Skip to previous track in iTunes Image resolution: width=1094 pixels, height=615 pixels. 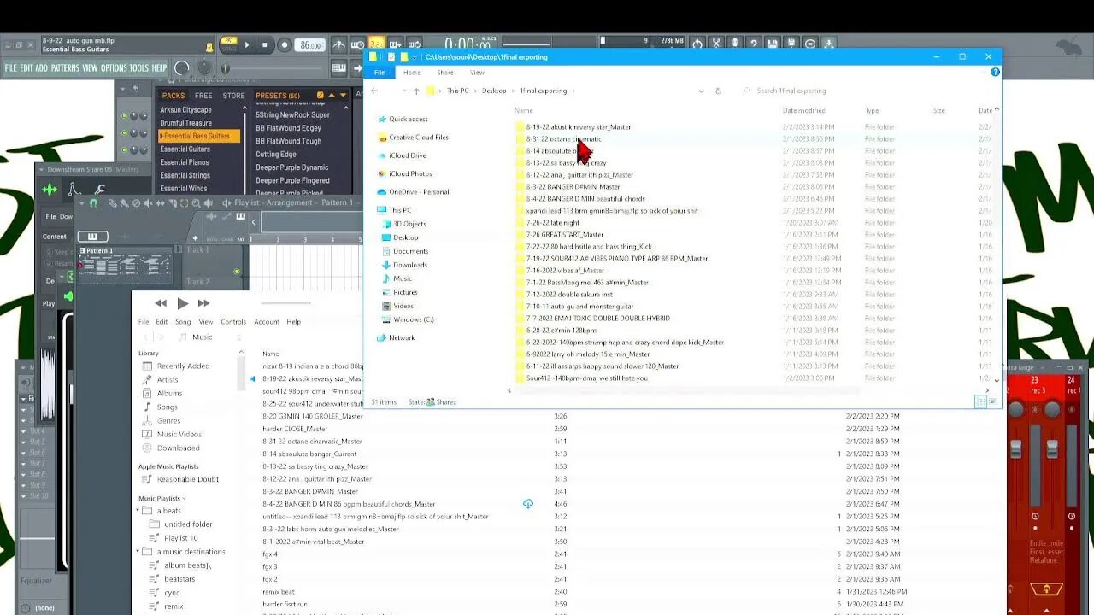click(x=161, y=303)
